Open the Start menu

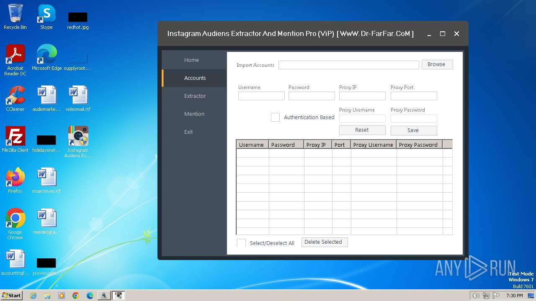pyautogui.click(x=12, y=296)
